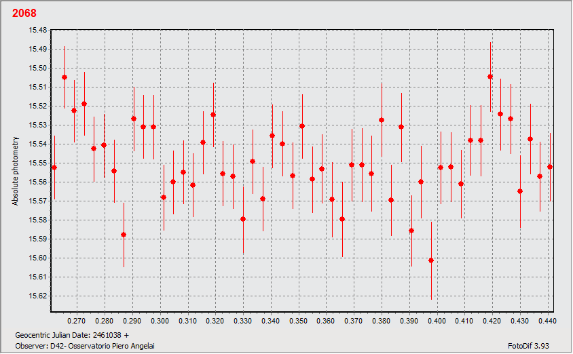Select the last data point at far right
The height and width of the screenshot is (354, 573).
(550, 167)
